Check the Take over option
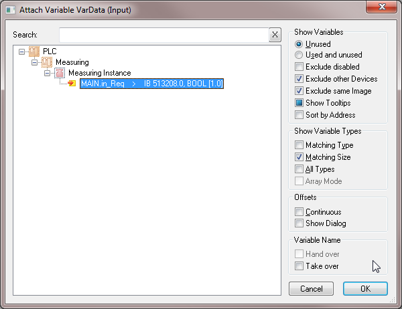402x309 pixels. 299,266
